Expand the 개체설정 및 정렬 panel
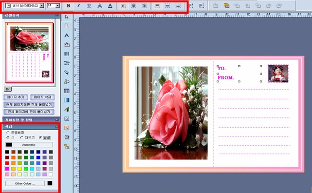The width and height of the screenshot is (312, 193). point(57,120)
